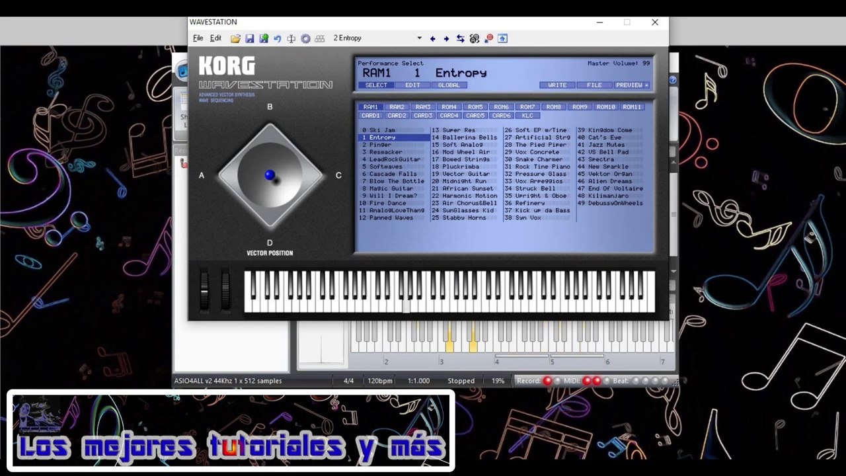Click the EDIT mode button
This screenshot has height=476, width=846.
pyautogui.click(x=412, y=85)
